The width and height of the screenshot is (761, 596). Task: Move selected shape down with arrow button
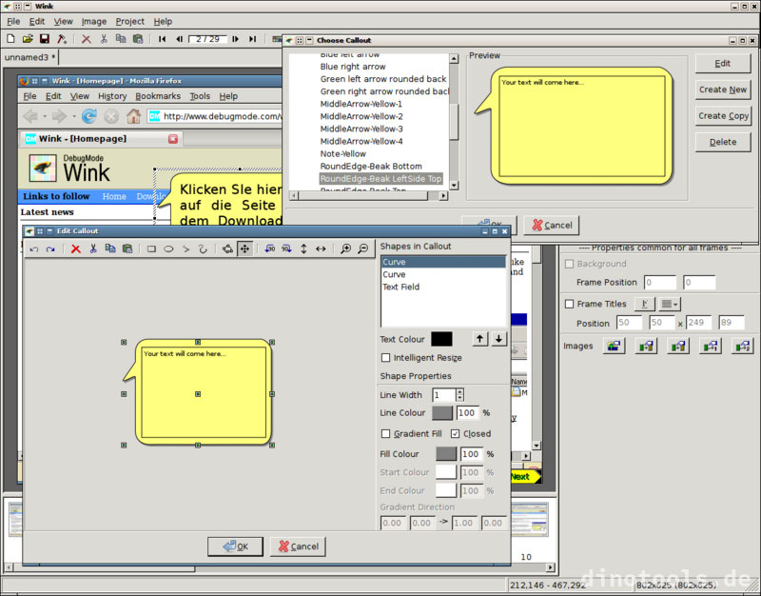tap(498, 339)
